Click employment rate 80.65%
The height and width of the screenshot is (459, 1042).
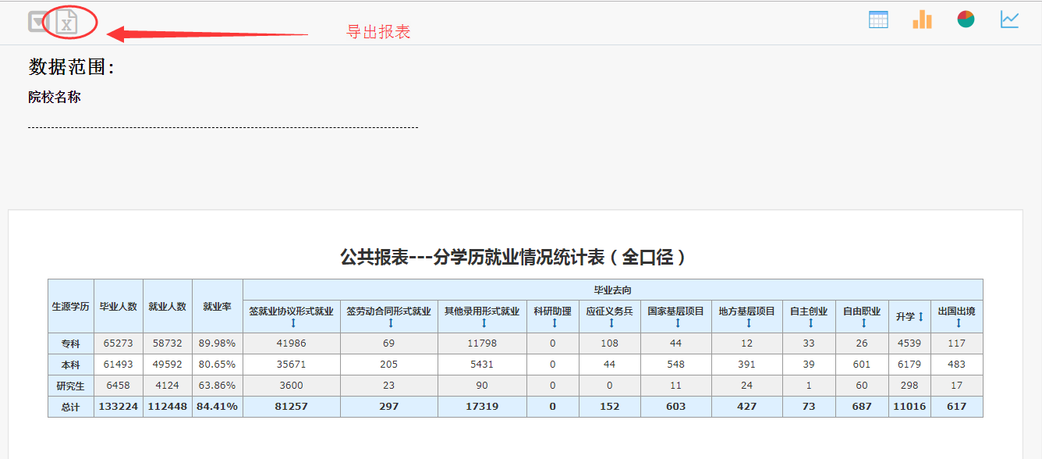[x=218, y=365]
